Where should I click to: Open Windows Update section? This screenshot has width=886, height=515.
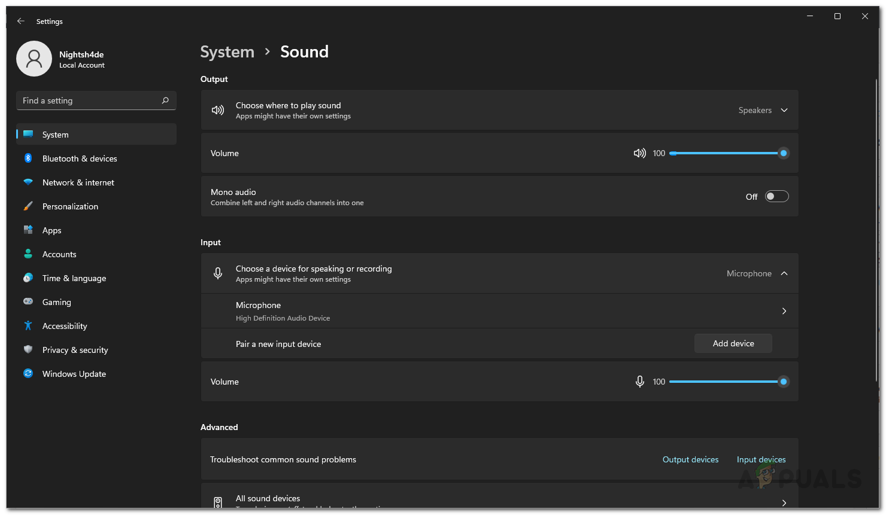click(x=74, y=374)
